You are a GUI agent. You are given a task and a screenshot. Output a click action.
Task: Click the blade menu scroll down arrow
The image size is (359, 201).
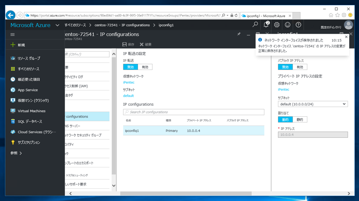click(x=114, y=185)
